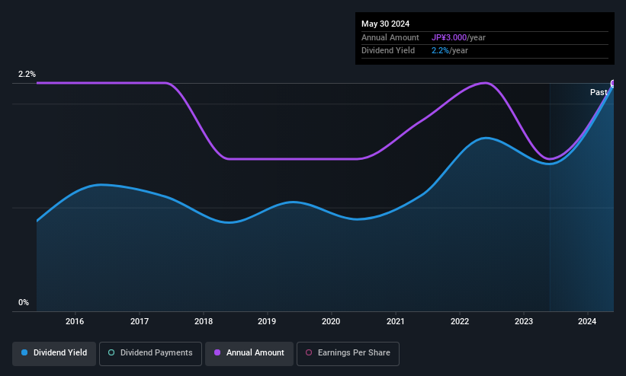Toggle the Dividend Payments series
Image resolution: width=626 pixels, height=376 pixels.
point(150,353)
